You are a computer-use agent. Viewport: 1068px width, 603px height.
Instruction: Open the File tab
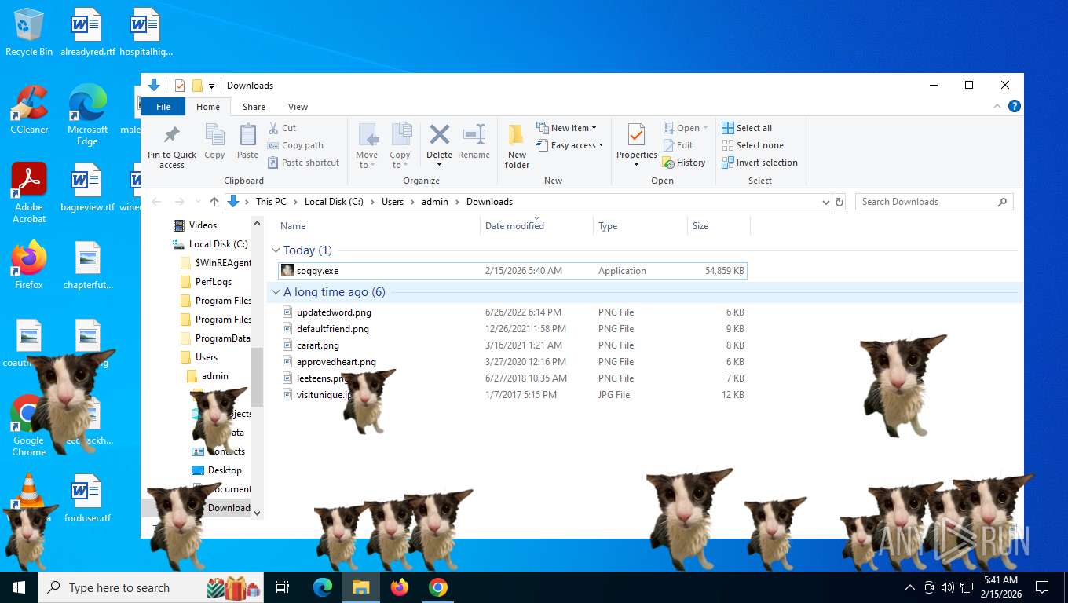tap(163, 107)
